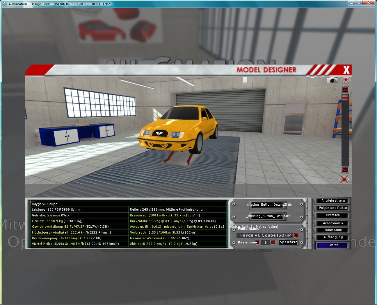Click the red icon next to model name
The height and width of the screenshot is (305, 377).
(x=296, y=235)
